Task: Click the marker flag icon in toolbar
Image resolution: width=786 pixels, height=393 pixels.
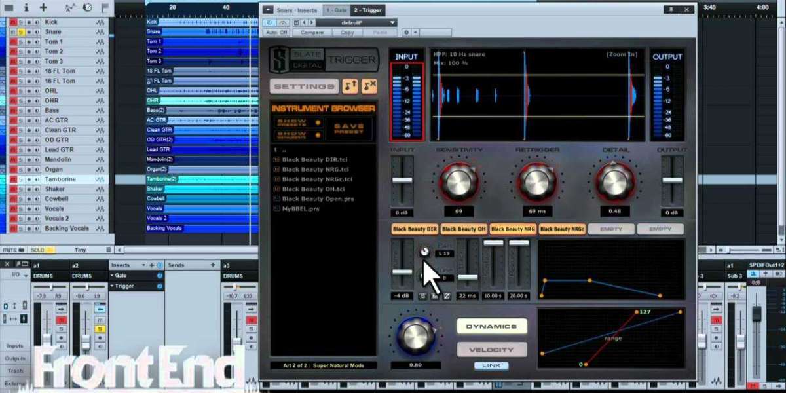Action: coord(105,8)
